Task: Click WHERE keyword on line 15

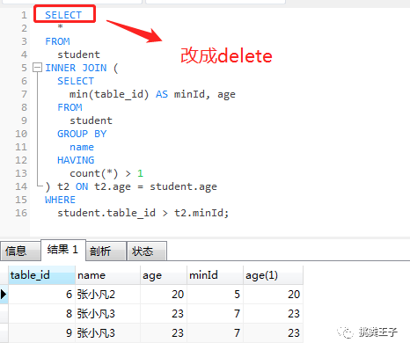Action: 60,200
